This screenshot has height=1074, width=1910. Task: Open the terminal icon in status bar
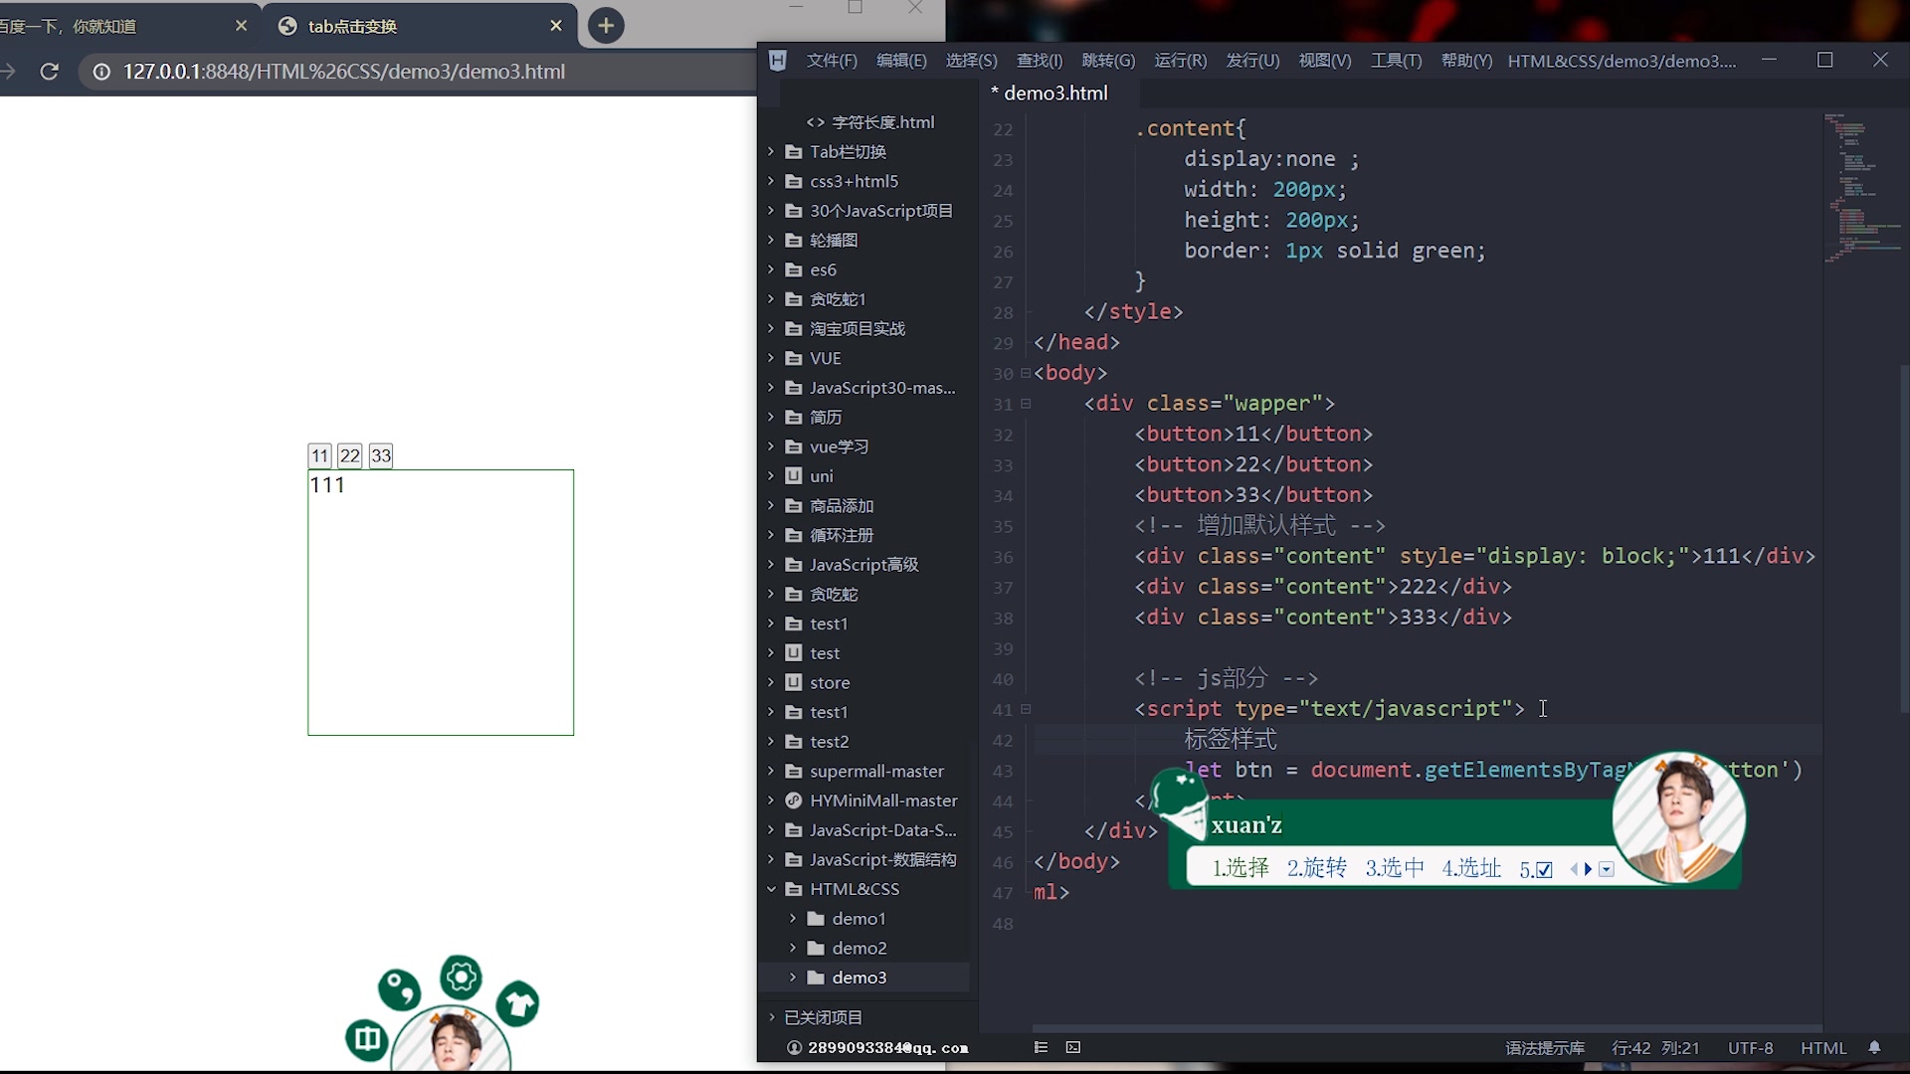1073,1047
